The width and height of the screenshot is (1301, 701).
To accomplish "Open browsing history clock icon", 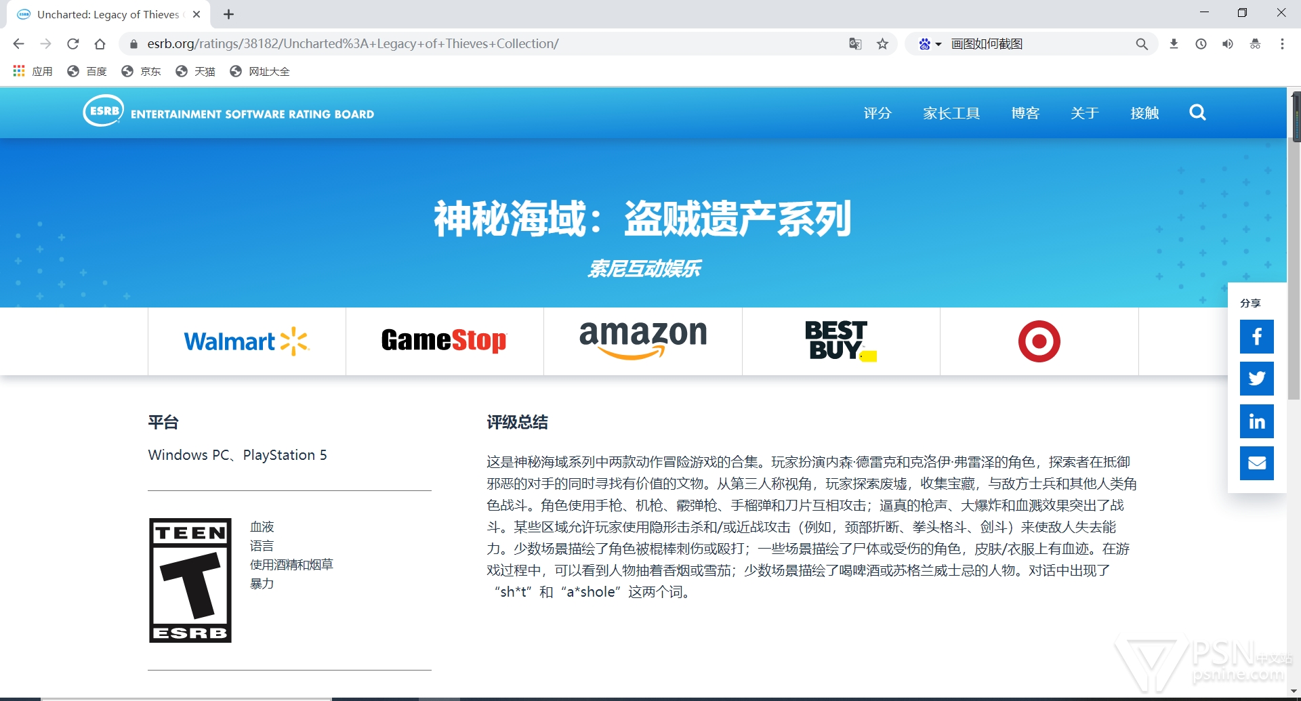I will [1201, 44].
